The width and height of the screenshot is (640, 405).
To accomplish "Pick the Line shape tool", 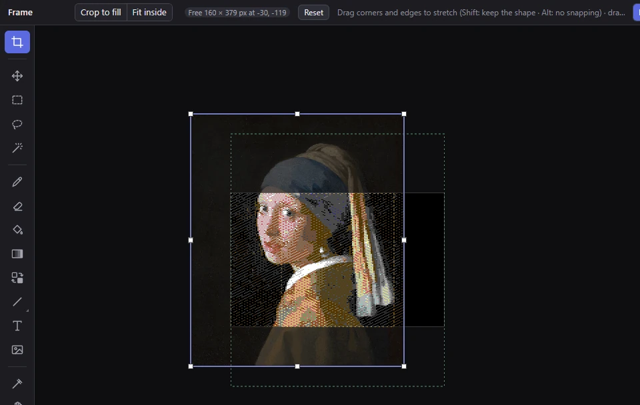I will [17, 302].
